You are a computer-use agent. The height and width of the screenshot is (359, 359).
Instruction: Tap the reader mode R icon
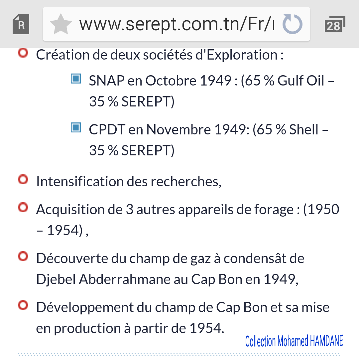point(21,25)
